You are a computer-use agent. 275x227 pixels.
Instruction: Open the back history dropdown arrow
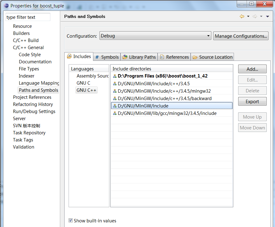tap(248, 17)
